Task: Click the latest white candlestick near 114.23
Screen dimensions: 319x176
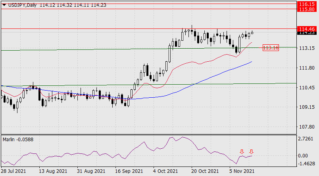Action: pos(252,32)
